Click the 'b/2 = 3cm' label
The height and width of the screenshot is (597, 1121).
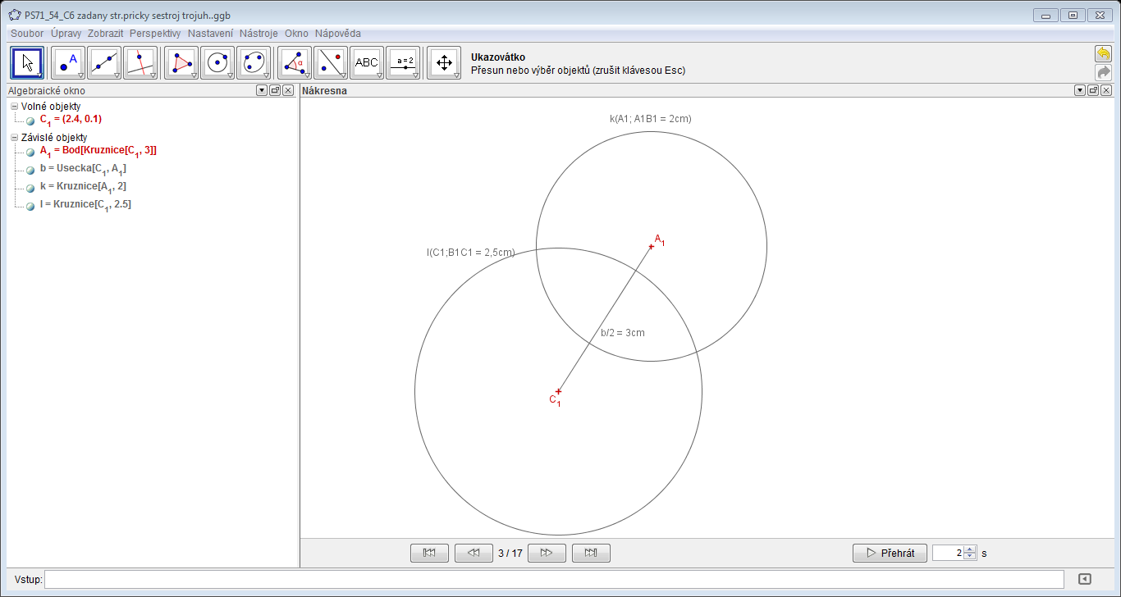click(x=623, y=333)
